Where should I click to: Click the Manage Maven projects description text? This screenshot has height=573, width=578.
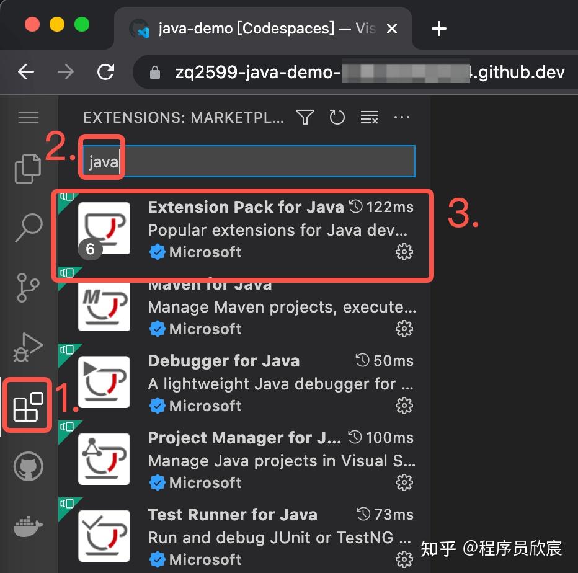point(282,307)
